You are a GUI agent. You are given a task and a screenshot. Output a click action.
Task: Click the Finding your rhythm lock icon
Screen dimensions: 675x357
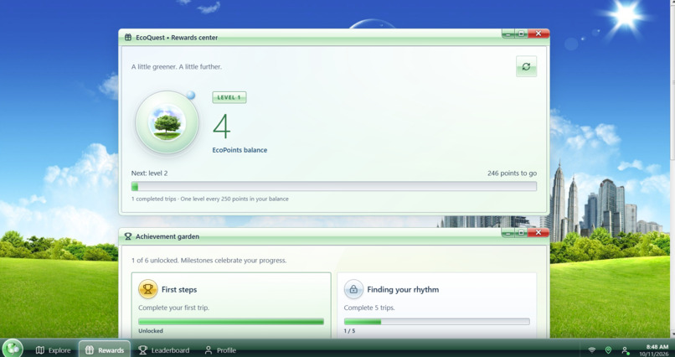click(353, 289)
